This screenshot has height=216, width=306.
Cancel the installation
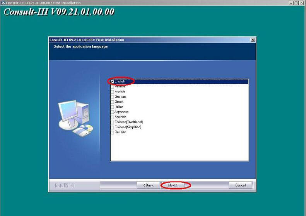click(241, 185)
